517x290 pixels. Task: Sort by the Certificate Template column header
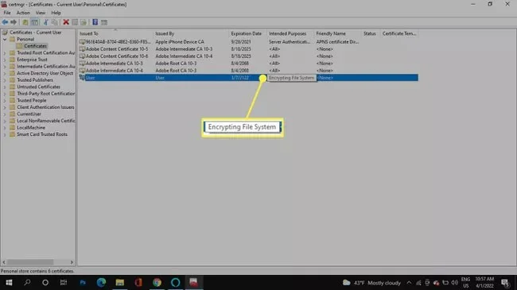click(399, 33)
